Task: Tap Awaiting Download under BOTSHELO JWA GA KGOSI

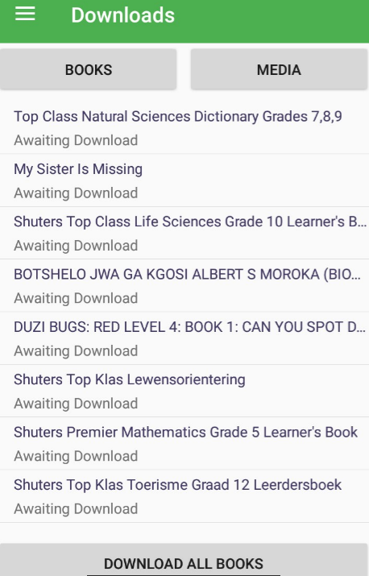Action: [x=76, y=298]
